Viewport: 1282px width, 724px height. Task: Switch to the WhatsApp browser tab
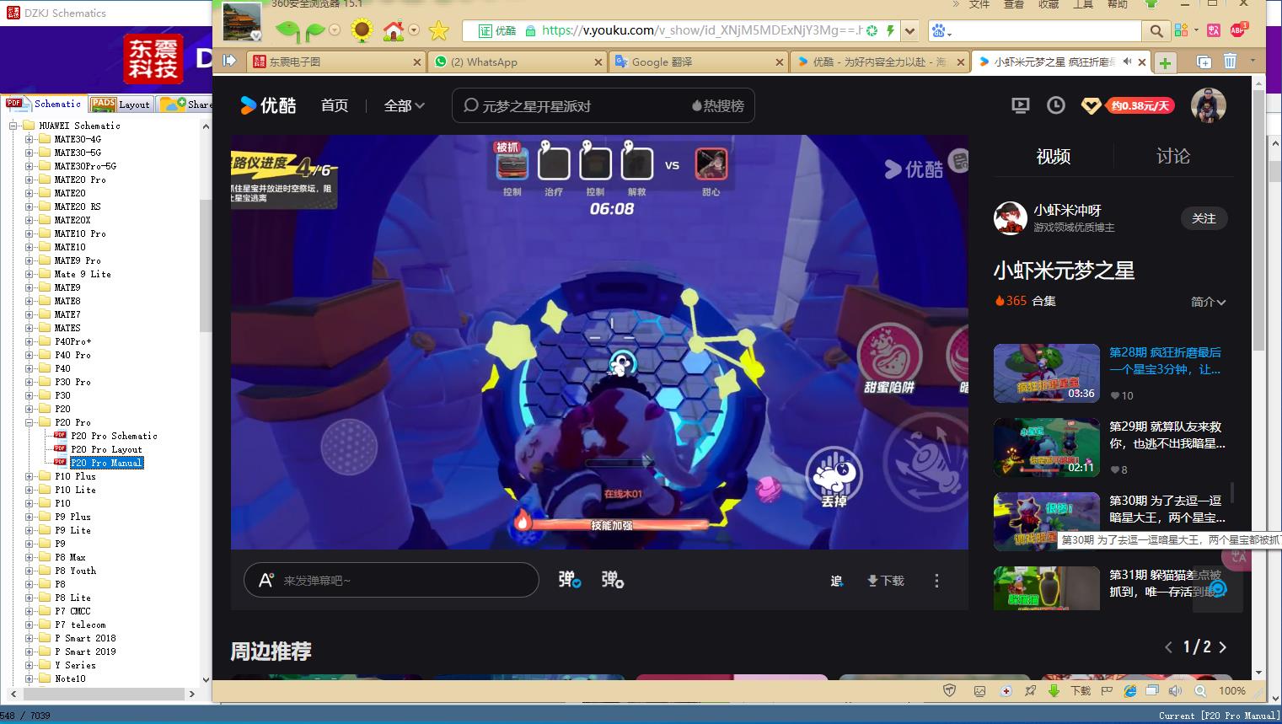click(516, 62)
